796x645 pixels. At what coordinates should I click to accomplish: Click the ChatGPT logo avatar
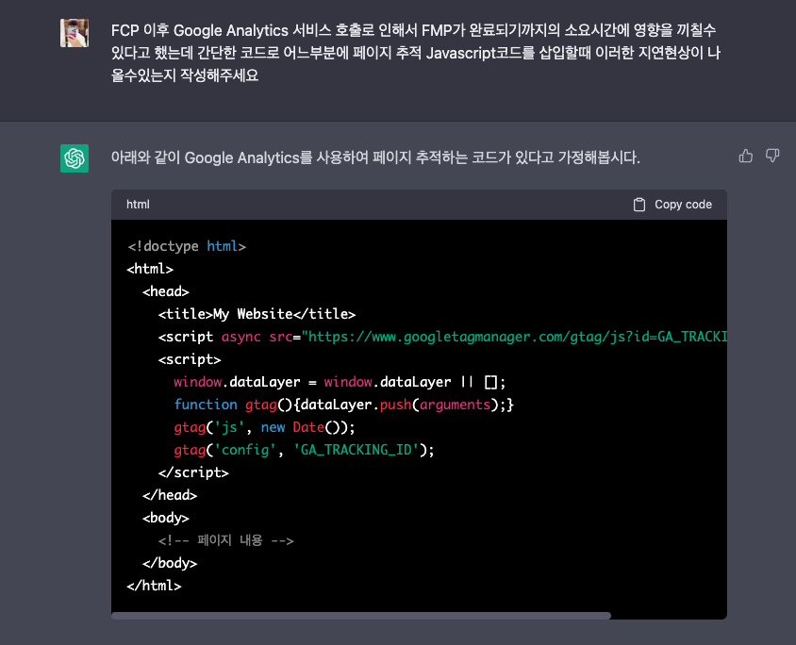coord(75,158)
